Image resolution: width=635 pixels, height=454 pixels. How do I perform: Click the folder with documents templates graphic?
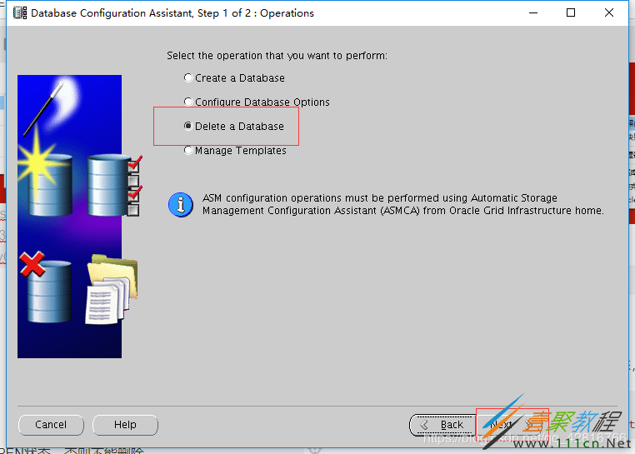[x=112, y=290]
